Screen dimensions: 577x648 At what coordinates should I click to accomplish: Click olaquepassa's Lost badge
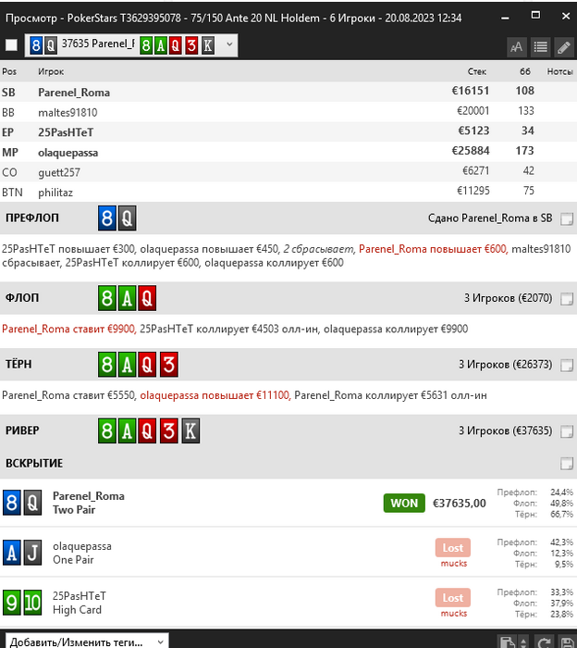[453, 548]
